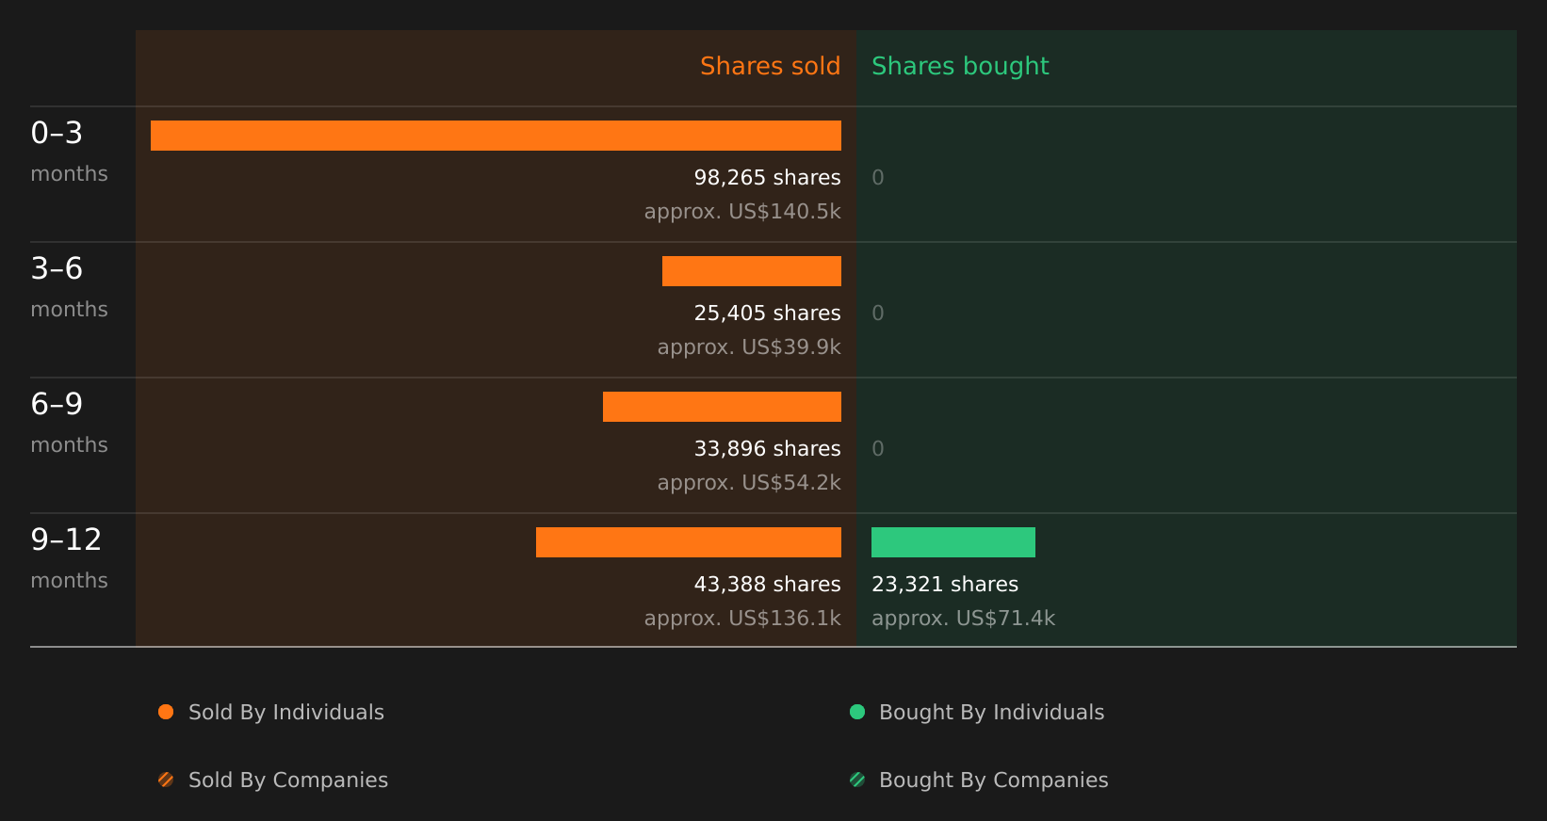This screenshot has height=821, width=1547.
Task: Select the Bought By Individuals legend label
Action: [x=991, y=713]
